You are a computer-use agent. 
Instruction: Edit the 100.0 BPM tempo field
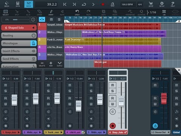tap(127, 5)
